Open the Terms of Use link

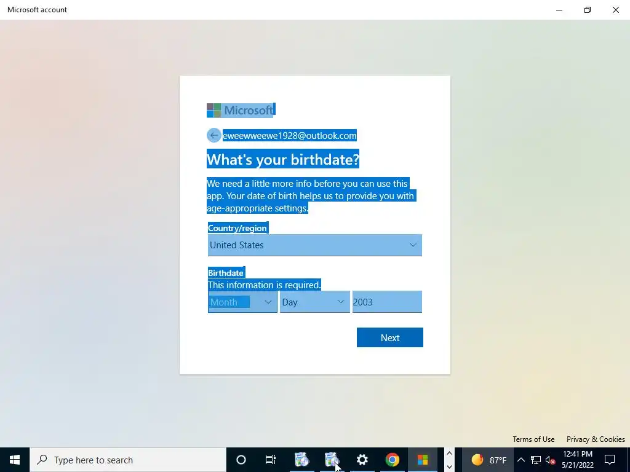533,439
